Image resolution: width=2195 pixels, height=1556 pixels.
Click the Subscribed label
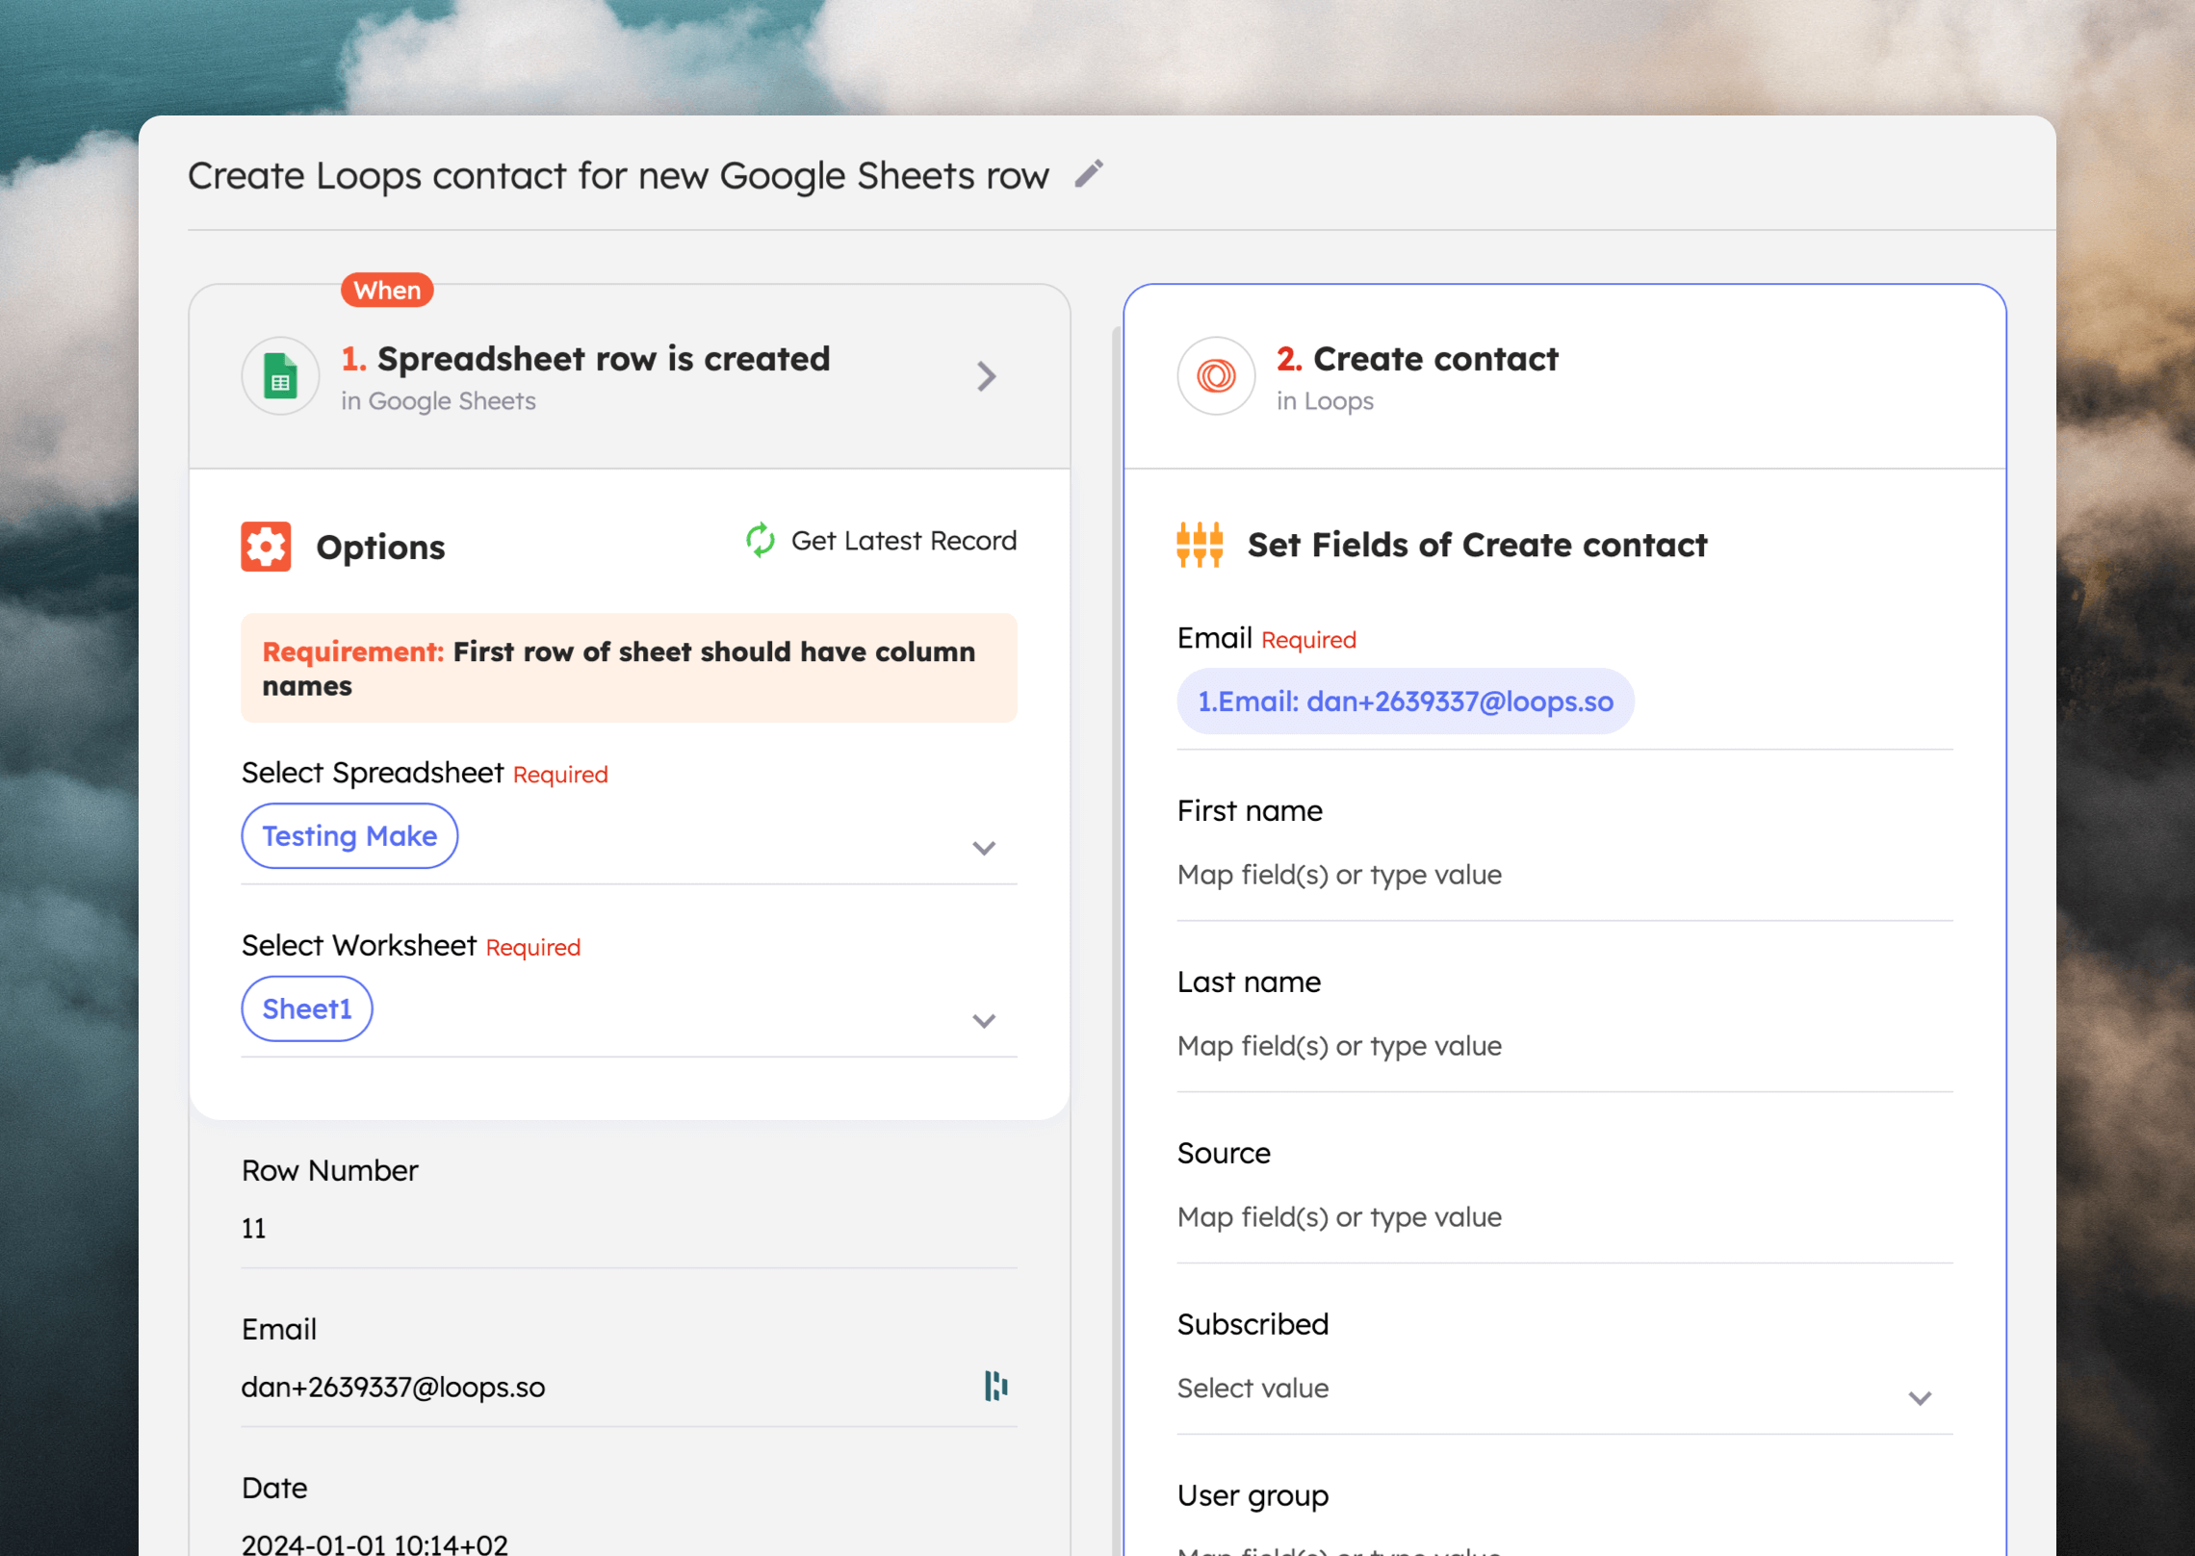pyautogui.click(x=1252, y=1324)
